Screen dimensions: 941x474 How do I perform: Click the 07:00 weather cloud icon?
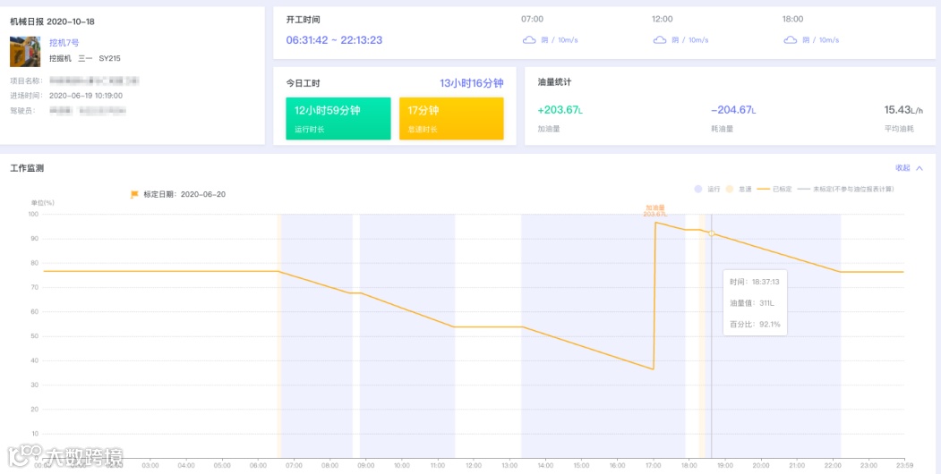[x=529, y=40]
